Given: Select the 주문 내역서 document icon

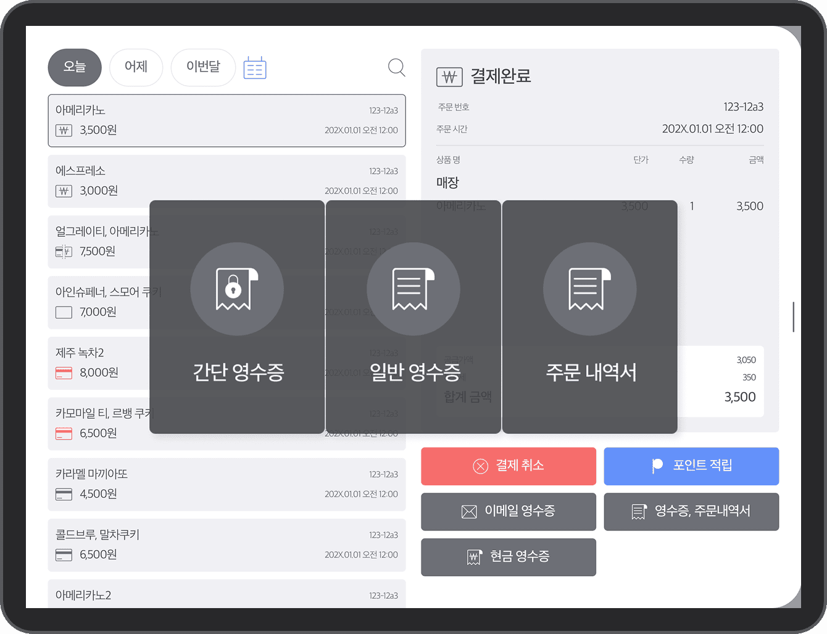Looking at the screenshot, I should tap(589, 289).
